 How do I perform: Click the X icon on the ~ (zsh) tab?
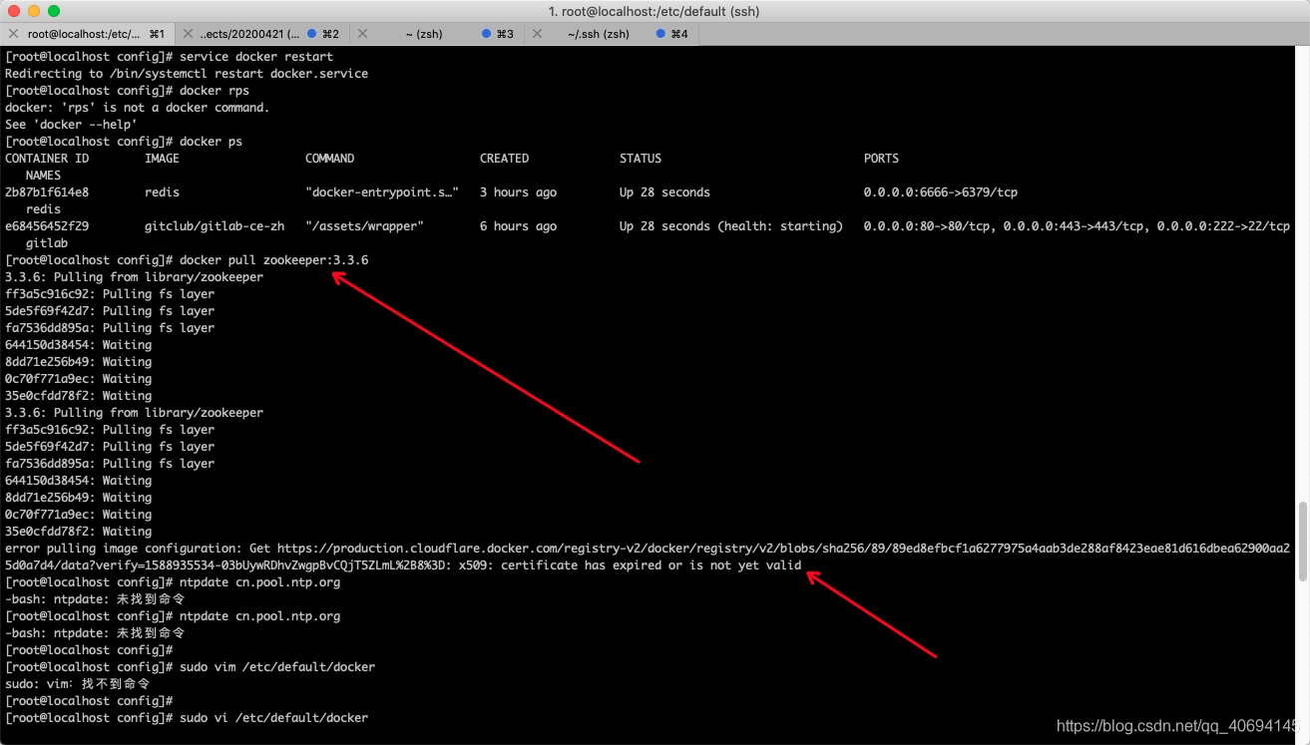[361, 33]
